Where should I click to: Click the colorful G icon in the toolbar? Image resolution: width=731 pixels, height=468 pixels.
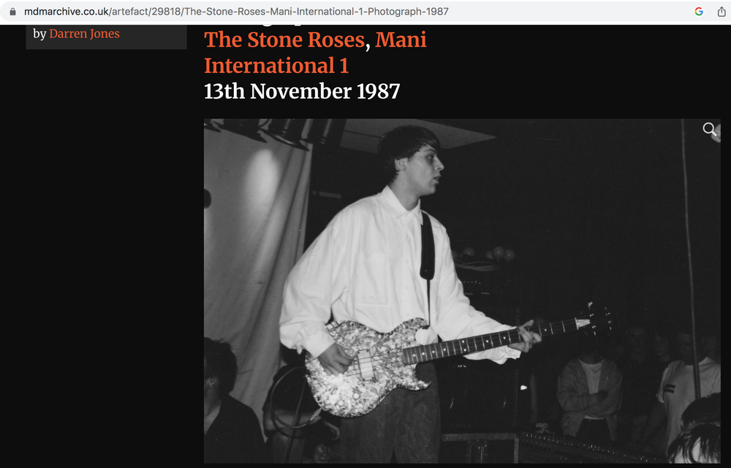pos(698,11)
